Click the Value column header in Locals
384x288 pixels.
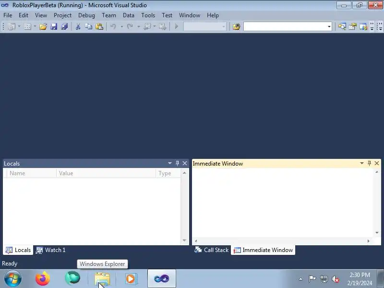(106, 173)
